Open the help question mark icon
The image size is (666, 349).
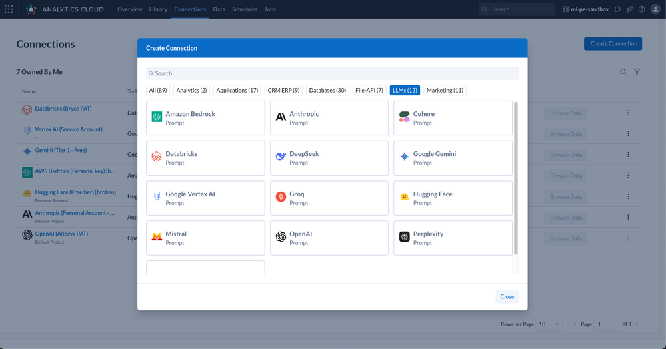pos(642,9)
